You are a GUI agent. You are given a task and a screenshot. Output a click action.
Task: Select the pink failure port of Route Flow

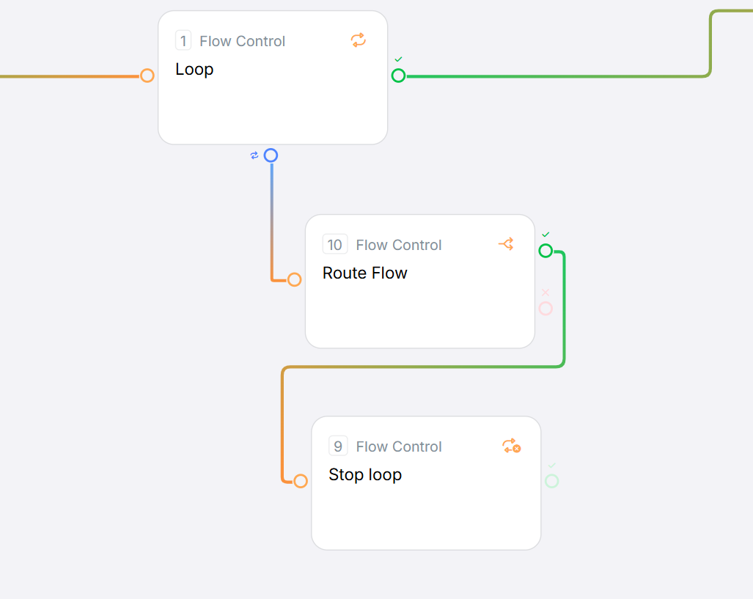[546, 309]
